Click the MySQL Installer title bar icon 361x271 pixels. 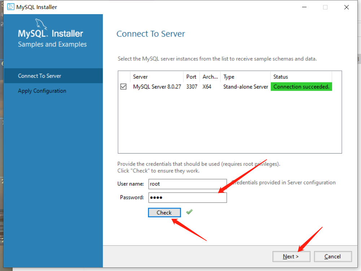point(10,7)
